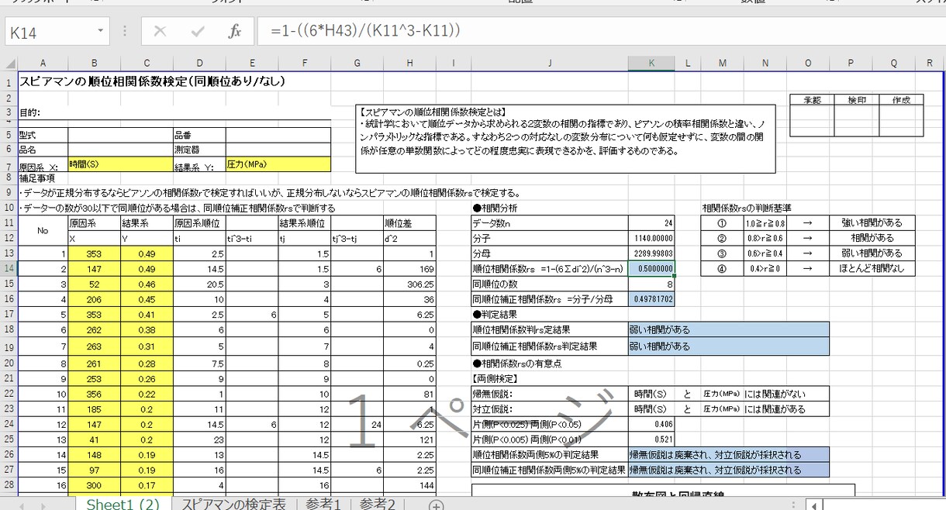The width and height of the screenshot is (946, 510).
Task: Click the critical value 0.406 cell
Action: pos(651,424)
